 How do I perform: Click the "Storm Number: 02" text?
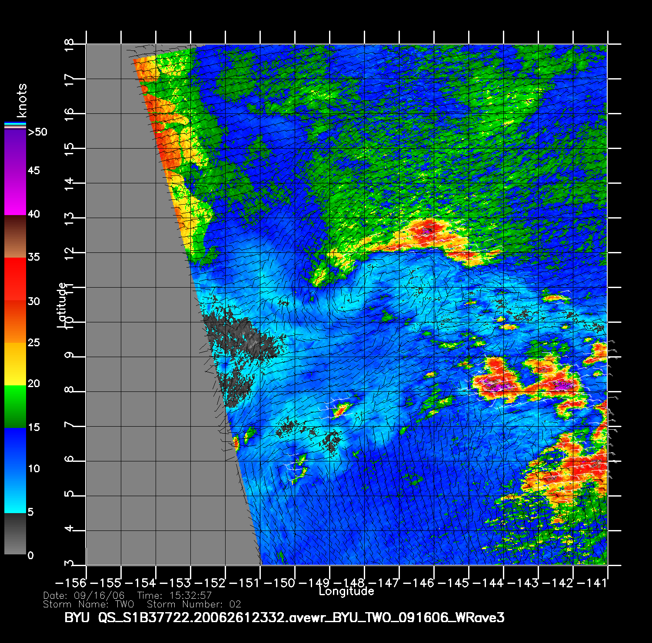(194, 604)
